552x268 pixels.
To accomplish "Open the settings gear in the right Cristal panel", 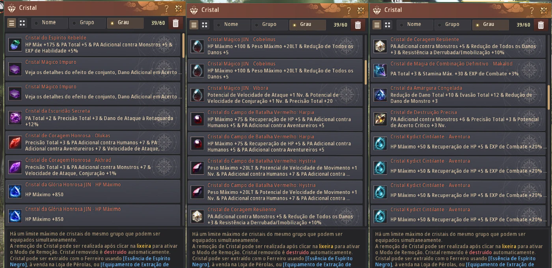I will pos(544,10).
